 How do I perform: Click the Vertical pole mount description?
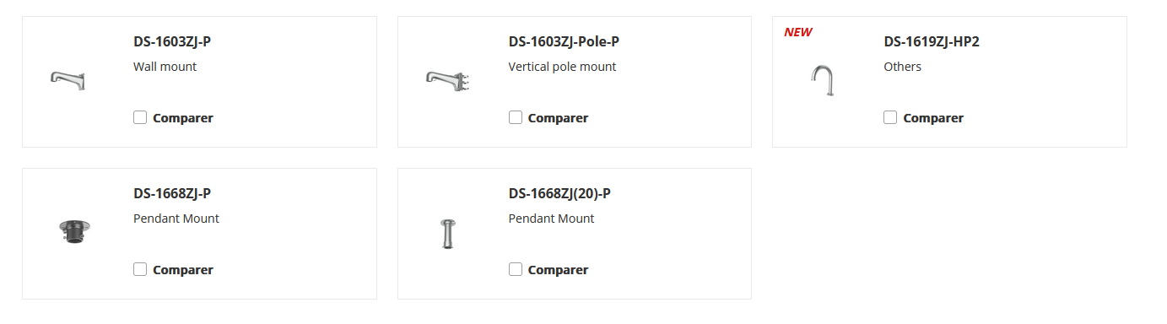coord(563,67)
